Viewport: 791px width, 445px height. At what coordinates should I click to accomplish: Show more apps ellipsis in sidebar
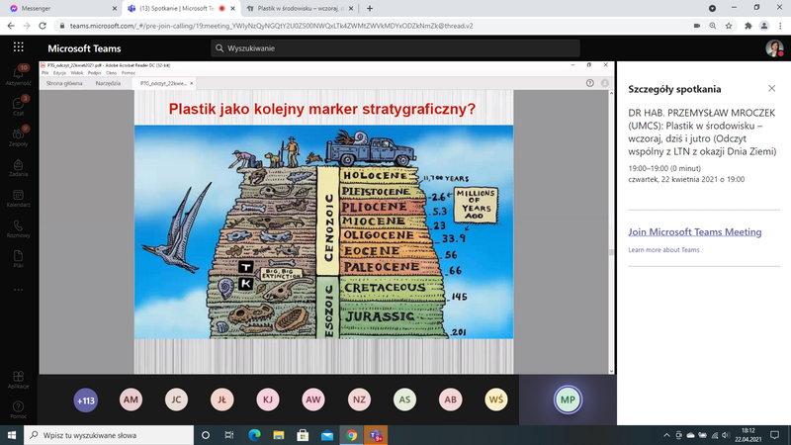coord(18,290)
